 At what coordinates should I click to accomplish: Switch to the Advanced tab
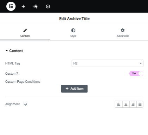tap(123, 33)
